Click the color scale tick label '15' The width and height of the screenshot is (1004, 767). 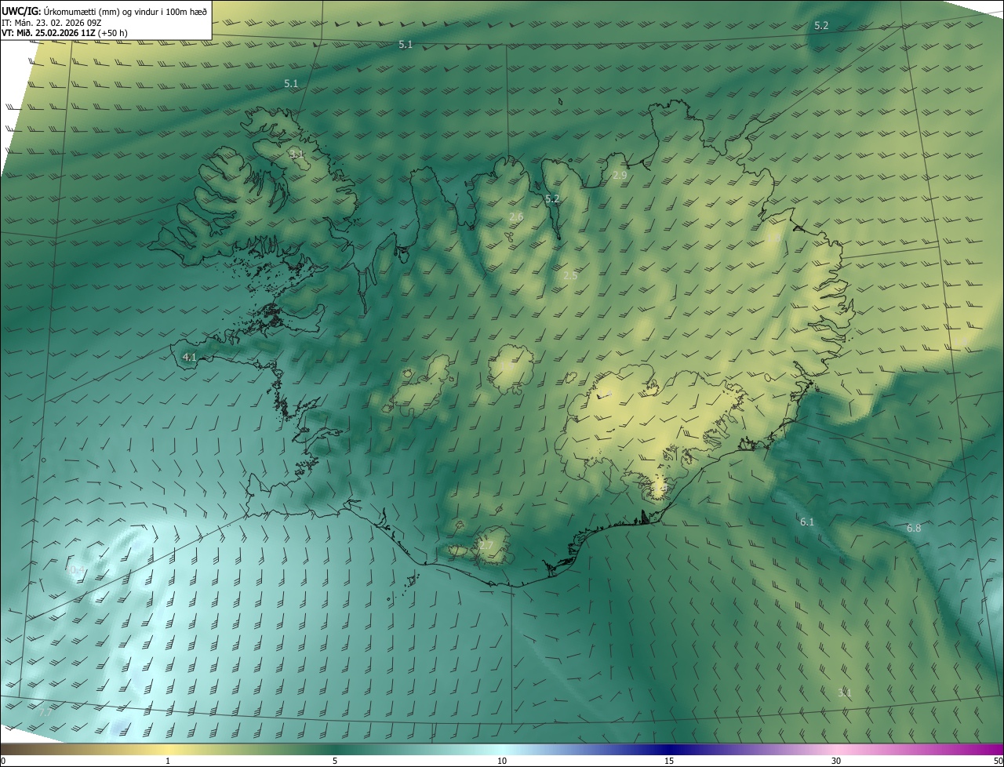click(x=669, y=761)
